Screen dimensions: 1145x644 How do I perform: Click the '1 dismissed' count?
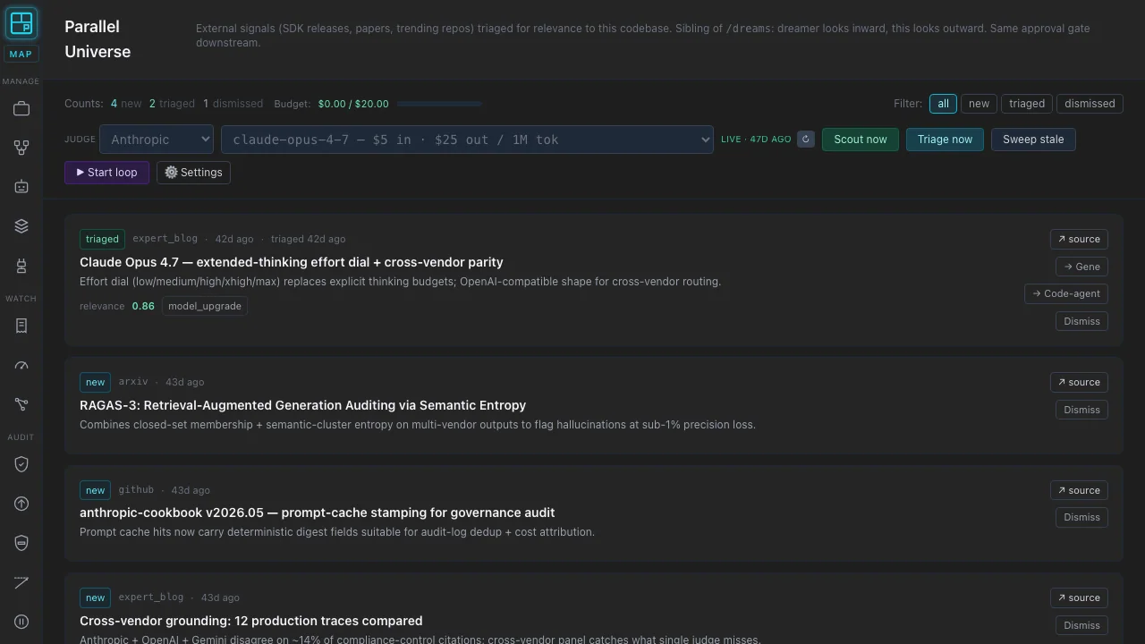point(233,104)
